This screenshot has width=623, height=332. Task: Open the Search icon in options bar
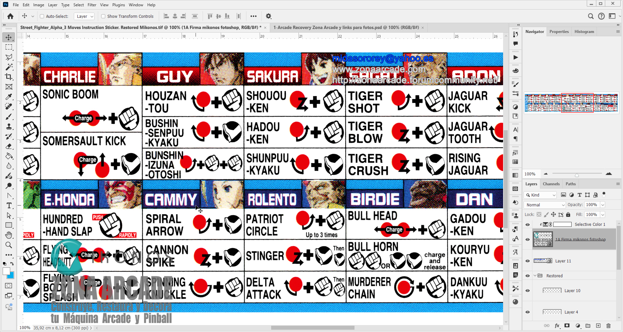[591, 16]
